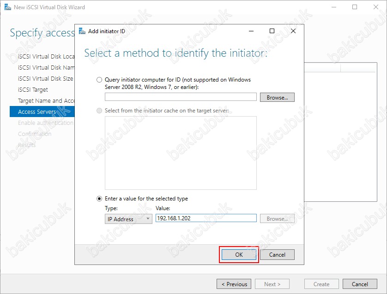Close the Add initiator ID dialog
This screenshot has height=294, width=387.
click(x=293, y=31)
